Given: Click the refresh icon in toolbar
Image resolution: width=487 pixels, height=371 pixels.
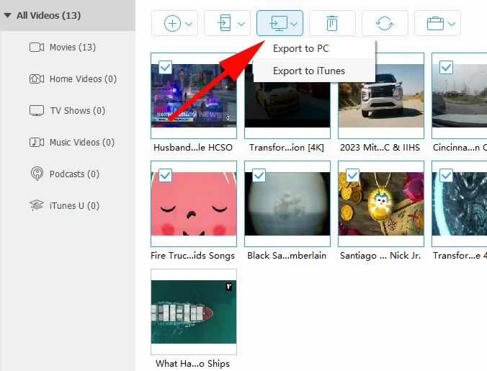Looking at the screenshot, I should tap(385, 24).
